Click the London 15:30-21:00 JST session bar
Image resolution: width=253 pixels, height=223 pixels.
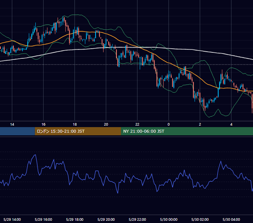pyautogui.click(x=78, y=131)
